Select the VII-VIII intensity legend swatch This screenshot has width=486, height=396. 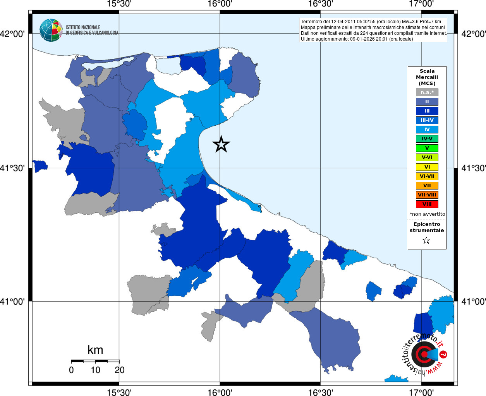pos(427,195)
